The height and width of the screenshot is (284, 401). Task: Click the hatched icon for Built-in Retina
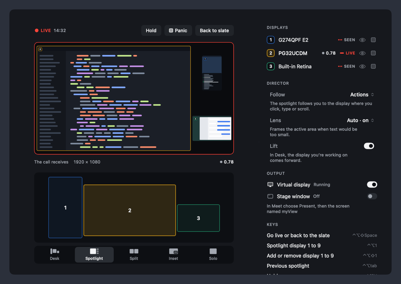(x=373, y=66)
